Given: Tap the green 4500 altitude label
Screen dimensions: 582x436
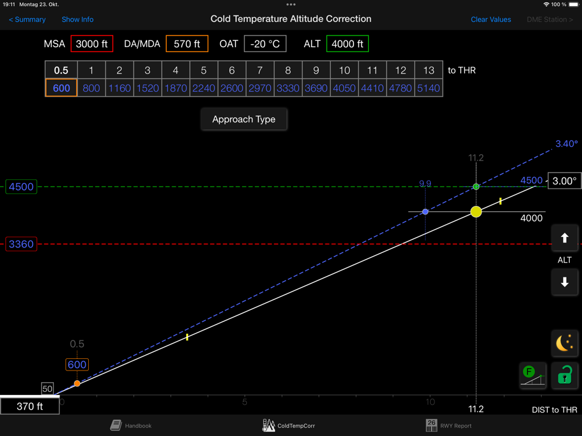Looking at the screenshot, I should [21, 187].
